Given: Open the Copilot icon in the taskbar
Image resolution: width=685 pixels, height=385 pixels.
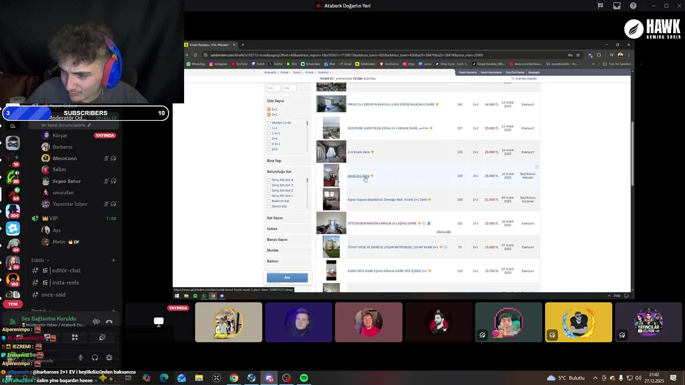Looking at the screenshot, I should click(x=146, y=378).
